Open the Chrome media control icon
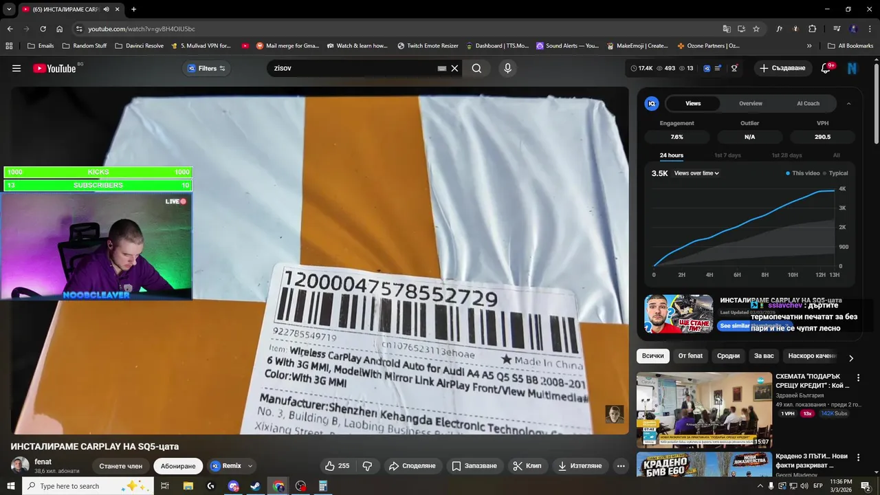The width and height of the screenshot is (880, 495). [x=837, y=29]
